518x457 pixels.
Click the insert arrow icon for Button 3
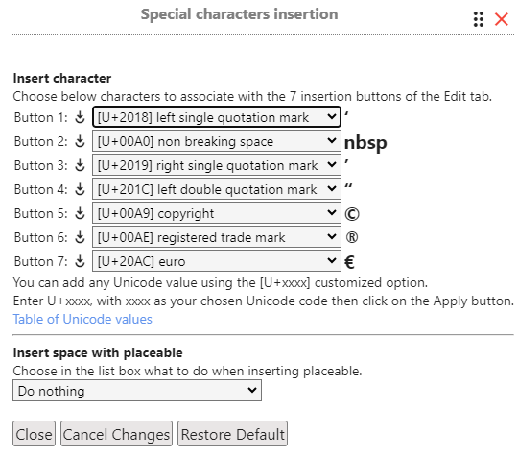(x=80, y=165)
